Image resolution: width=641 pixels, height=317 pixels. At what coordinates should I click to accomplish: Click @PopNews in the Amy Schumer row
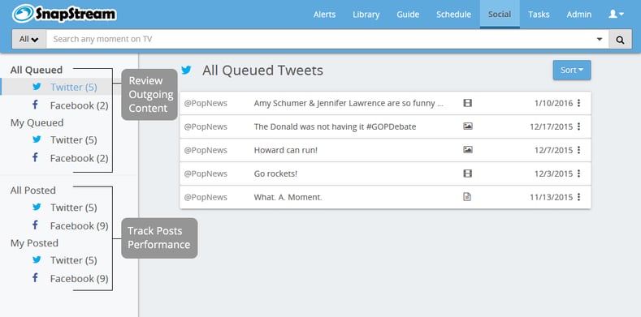(206, 103)
